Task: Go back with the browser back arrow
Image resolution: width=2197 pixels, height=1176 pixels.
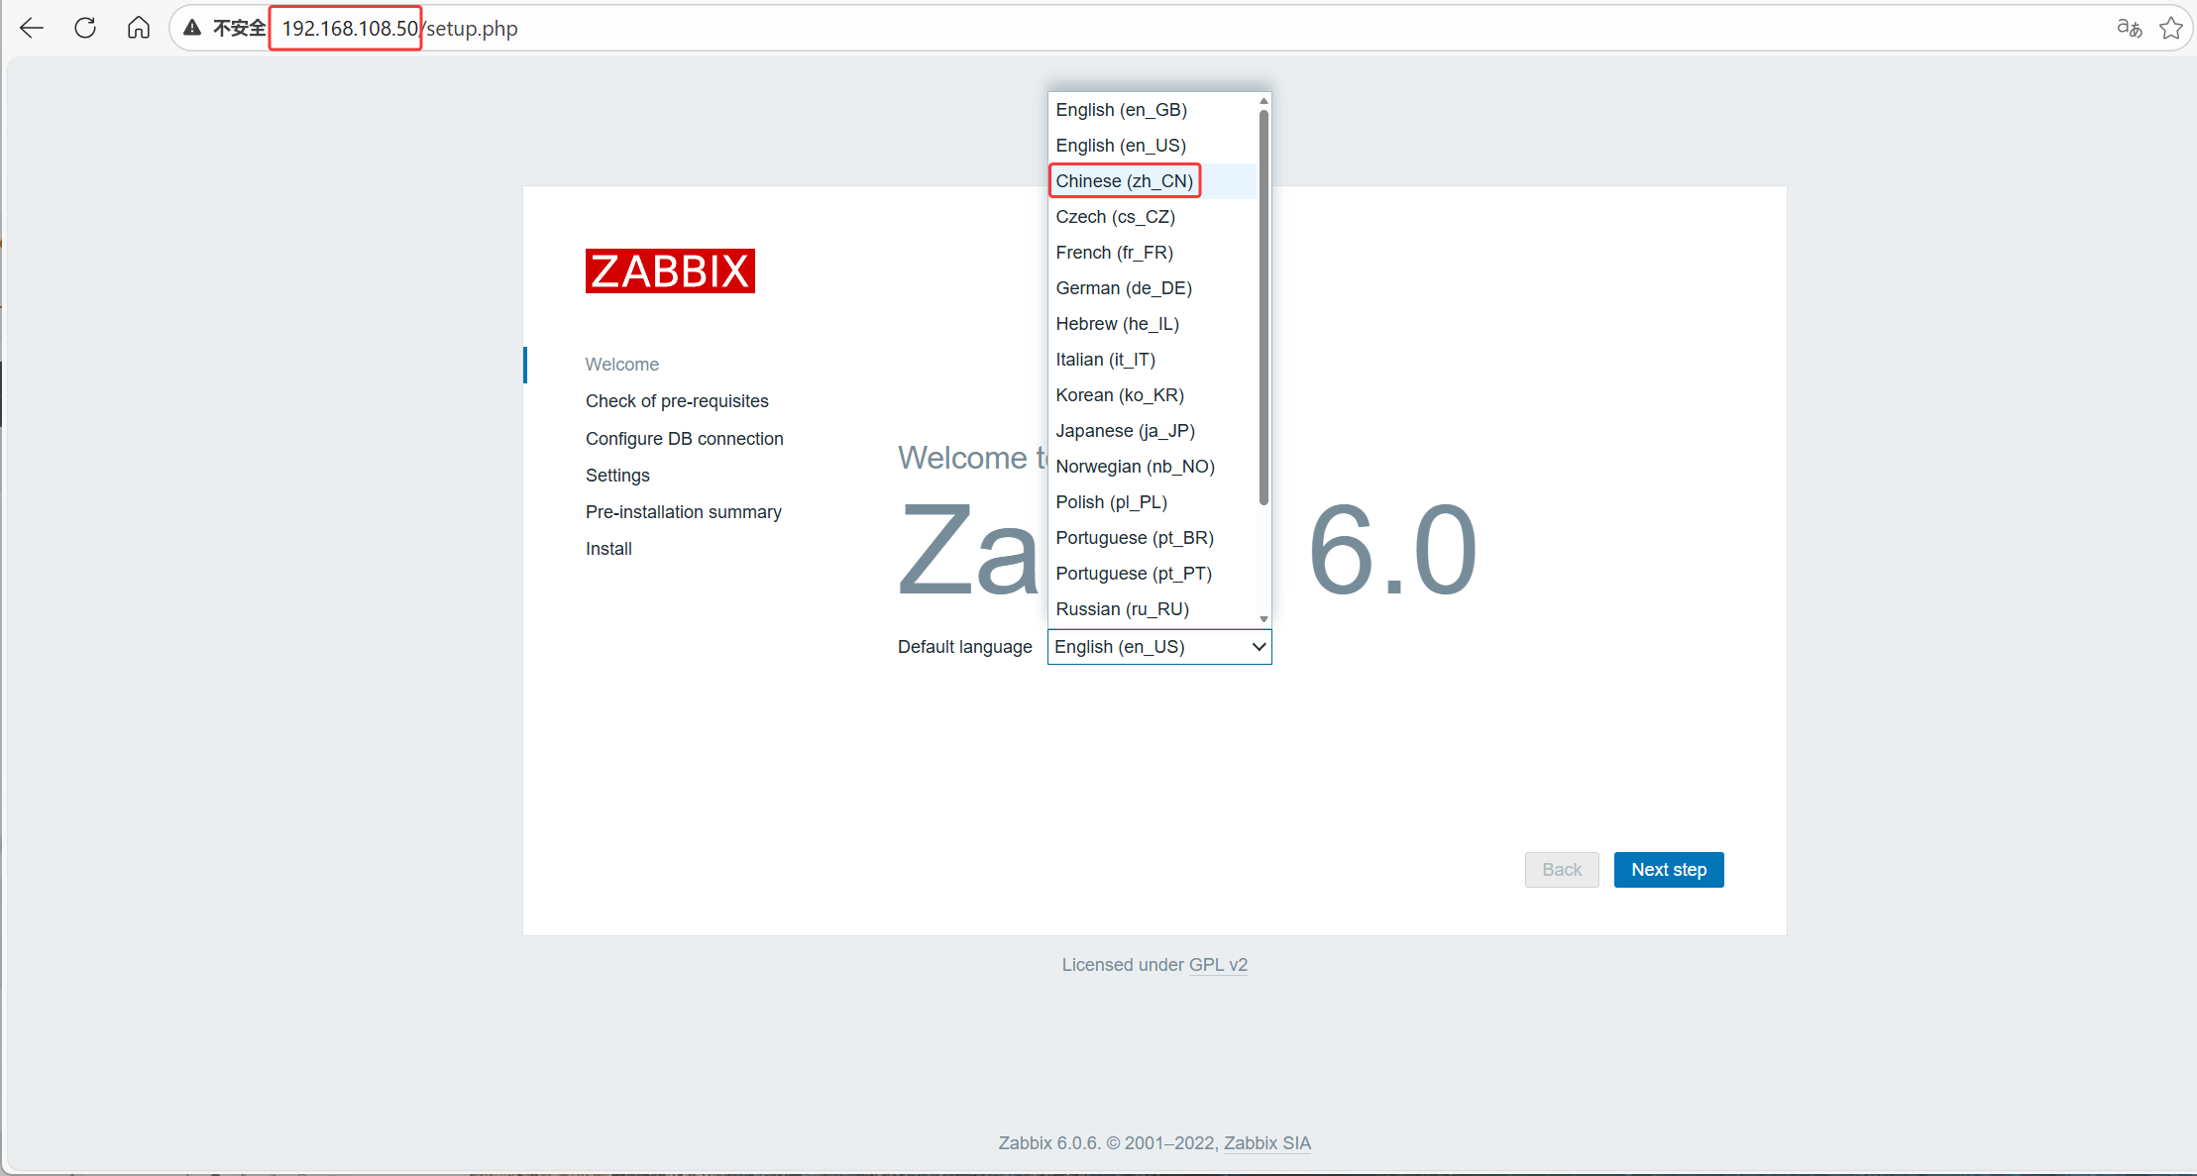Action: [x=32, y=28]
